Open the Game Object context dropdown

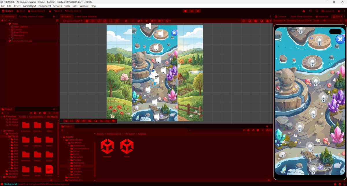(73, 21)
